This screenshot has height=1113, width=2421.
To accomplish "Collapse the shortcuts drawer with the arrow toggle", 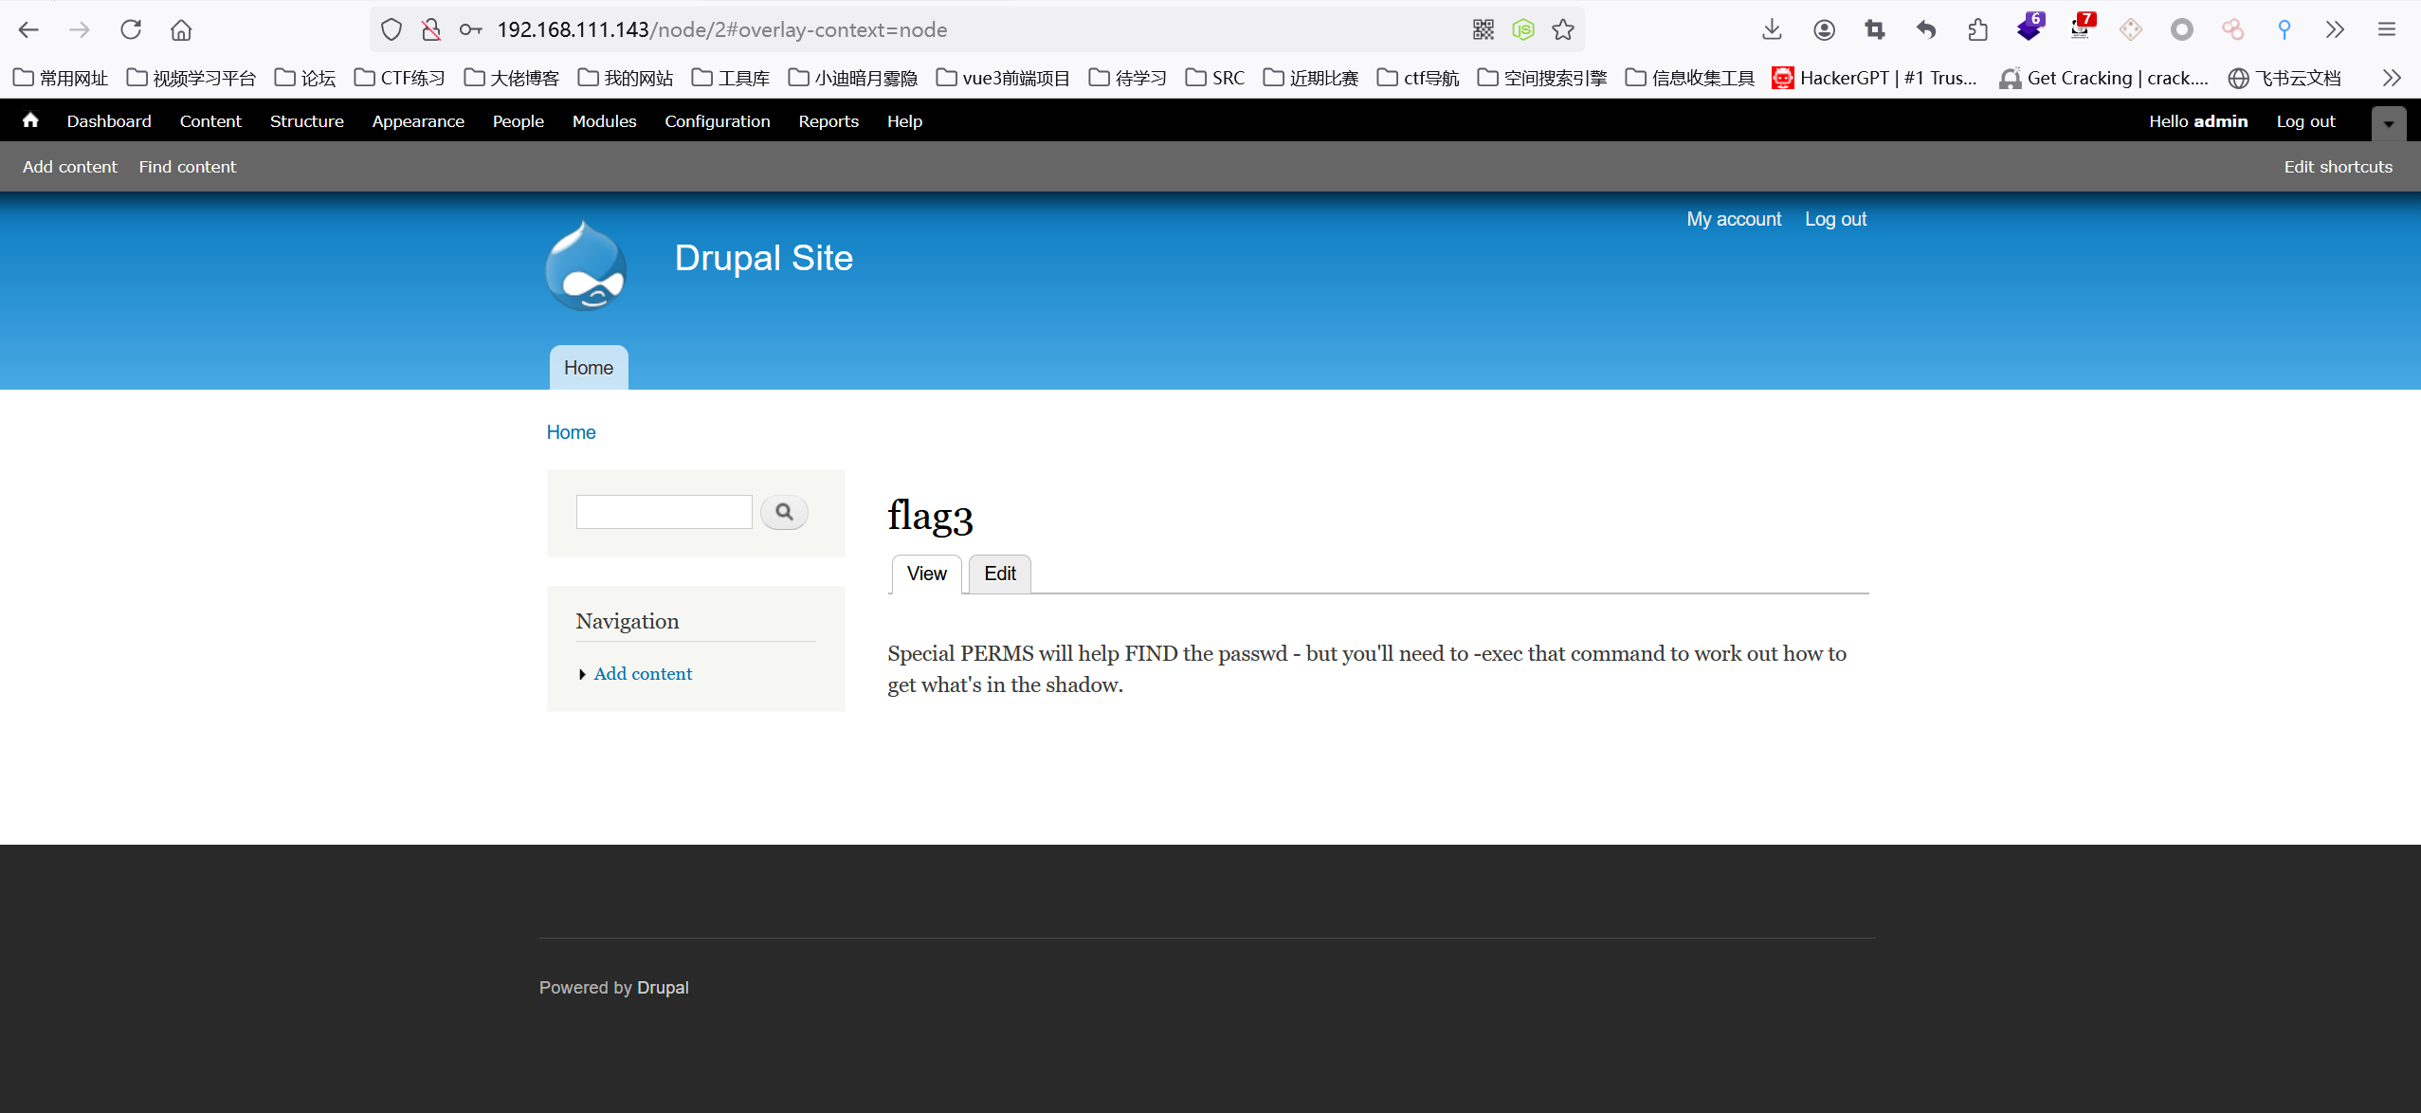I will tap(2388, 123).
